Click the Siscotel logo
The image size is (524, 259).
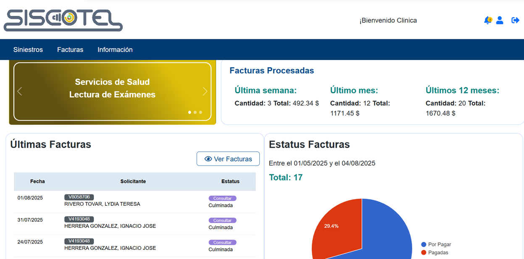(63, 20)
